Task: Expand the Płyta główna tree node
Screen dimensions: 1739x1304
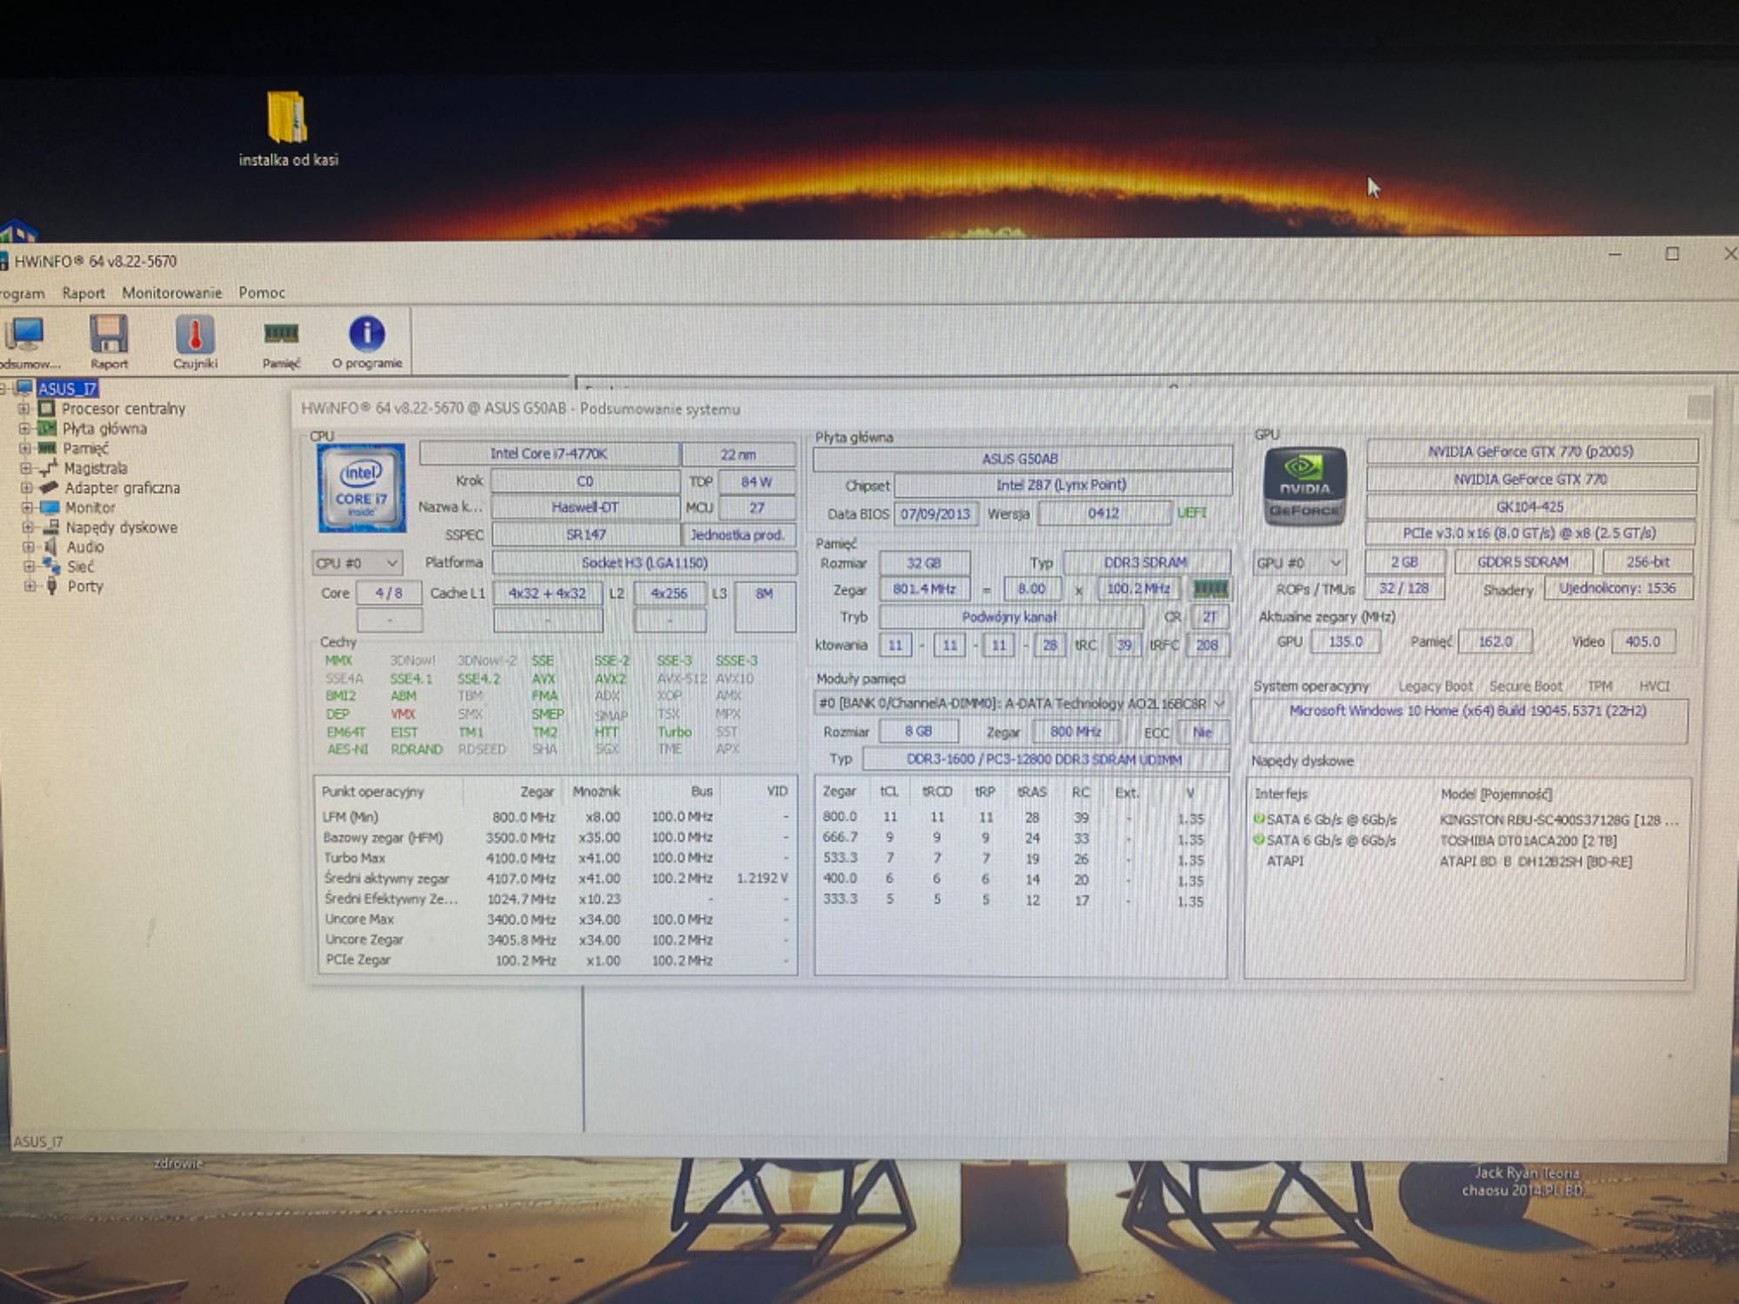Action: 24,429
